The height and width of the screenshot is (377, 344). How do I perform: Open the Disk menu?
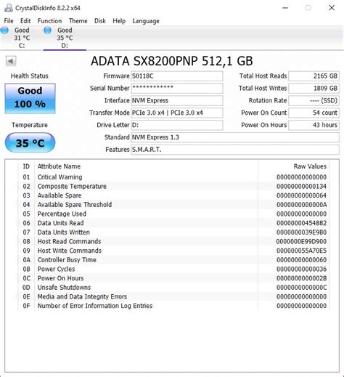pos(100,21)
